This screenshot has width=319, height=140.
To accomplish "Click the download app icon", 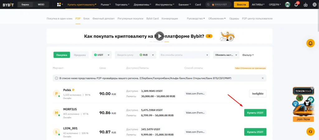I will pos(305,4).
